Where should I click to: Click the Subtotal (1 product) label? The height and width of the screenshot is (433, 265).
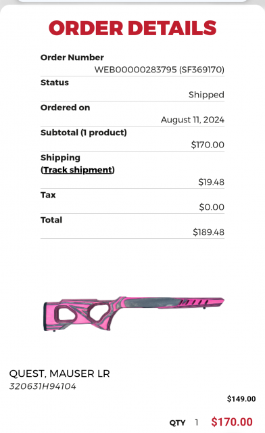[84, 133]
